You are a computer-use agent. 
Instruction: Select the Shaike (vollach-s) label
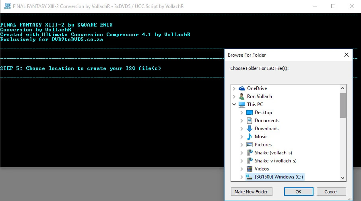pyautogui.click(x=273, y=153)
